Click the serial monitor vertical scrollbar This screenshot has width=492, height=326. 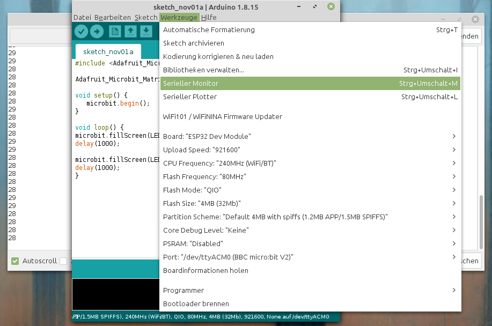pyautogui.click(x=481, y=222)
